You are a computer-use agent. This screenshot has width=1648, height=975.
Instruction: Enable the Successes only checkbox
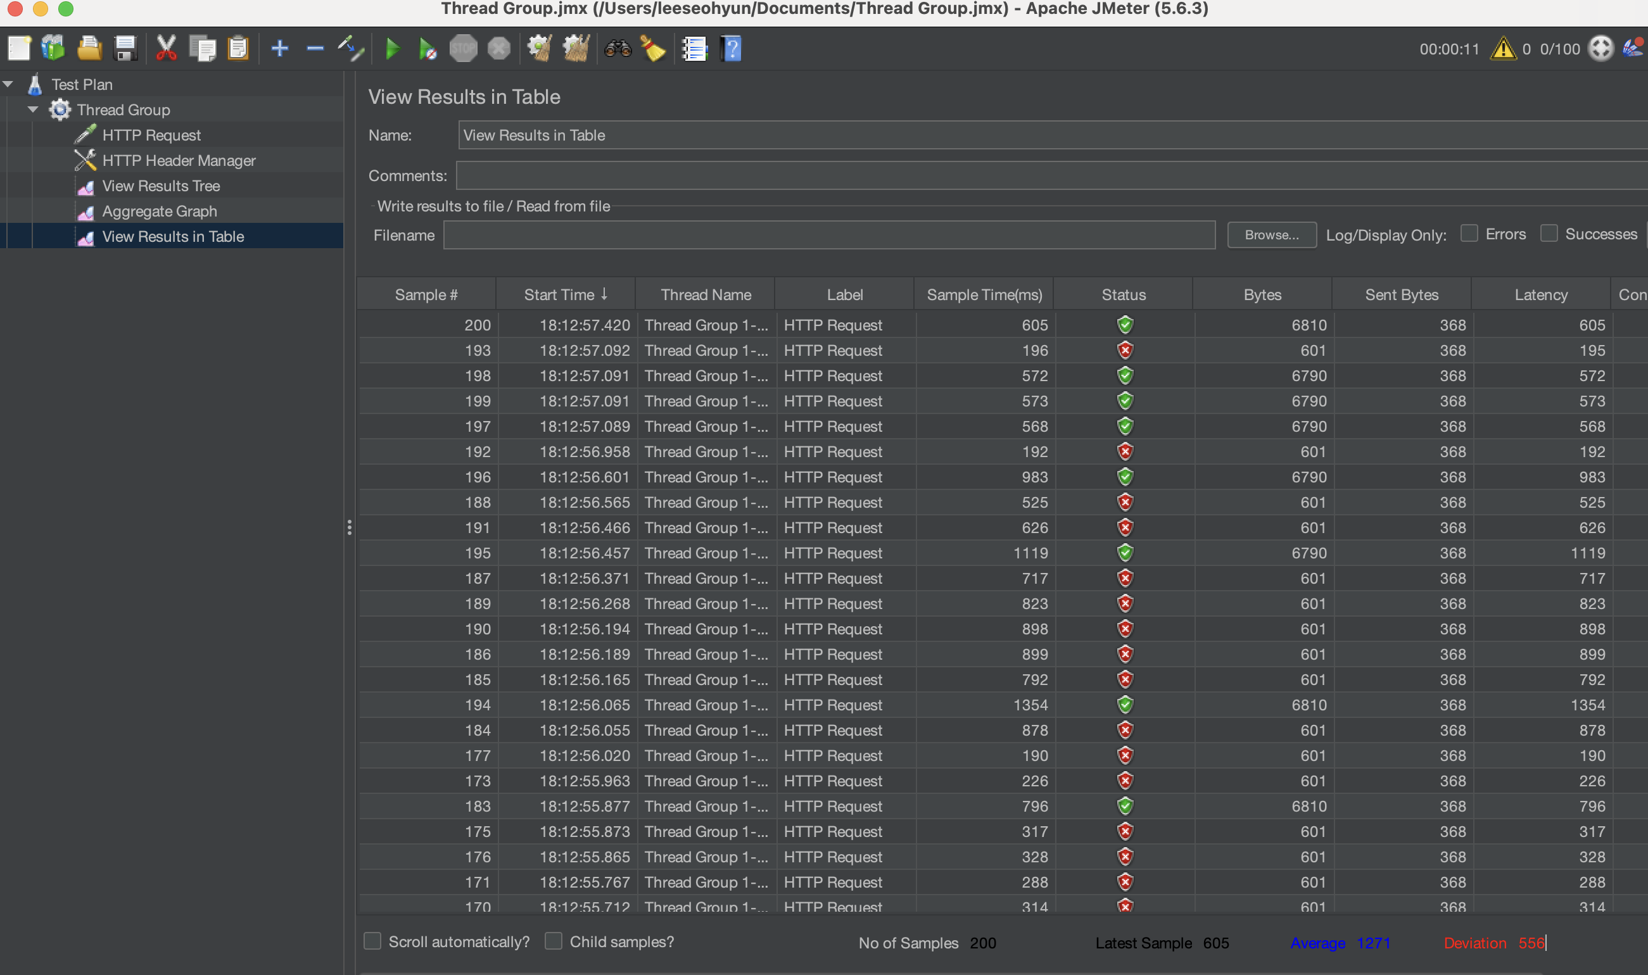click(x=1549, y=233)
